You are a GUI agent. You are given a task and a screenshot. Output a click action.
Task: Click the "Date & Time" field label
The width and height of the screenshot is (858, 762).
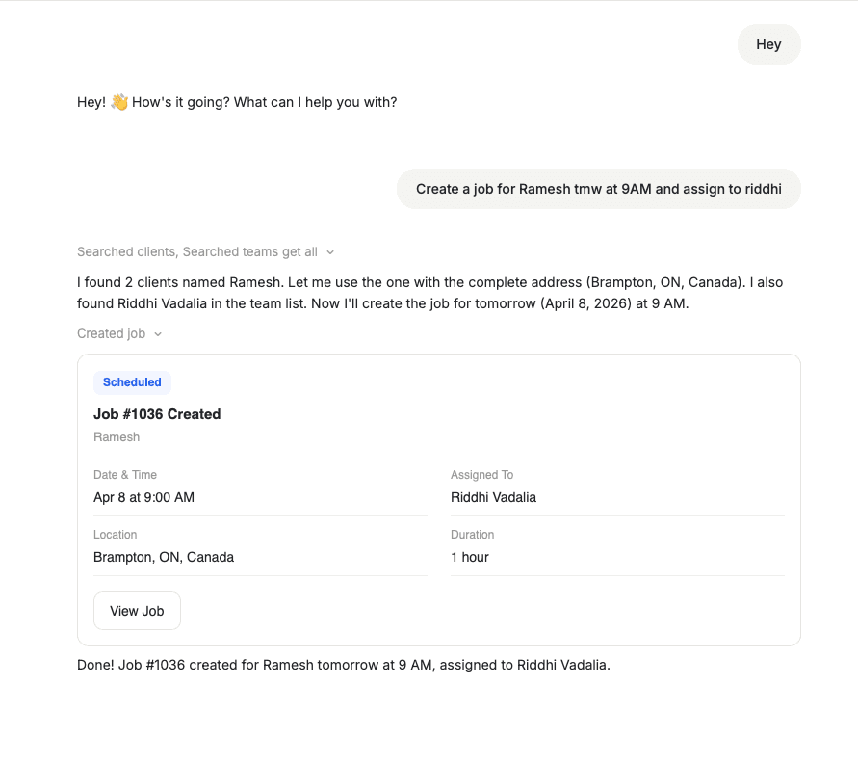(125, 475)
